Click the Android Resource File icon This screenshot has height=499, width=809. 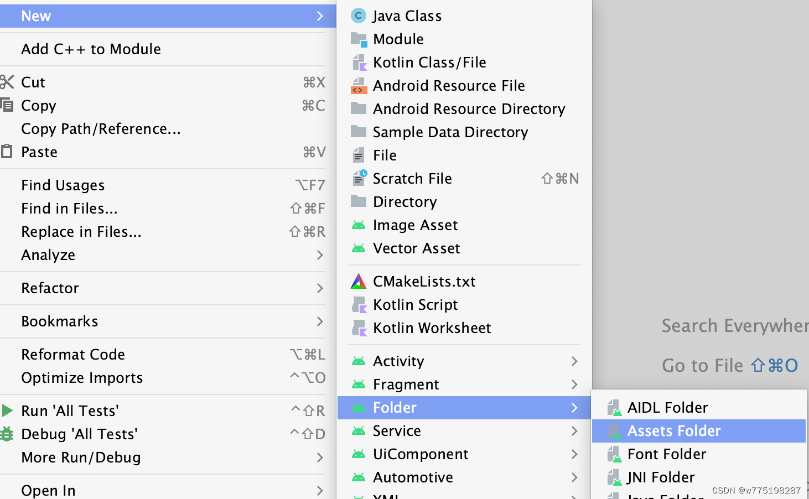coord(359,86)
